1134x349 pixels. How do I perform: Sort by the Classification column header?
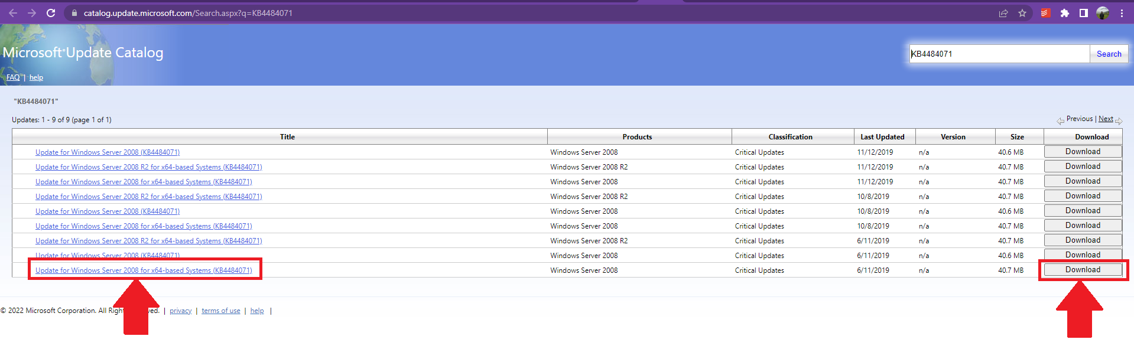pos(790,137)
